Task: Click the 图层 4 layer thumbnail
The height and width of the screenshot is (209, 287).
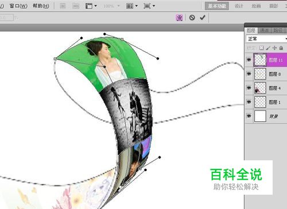Action: coord(260,88)
